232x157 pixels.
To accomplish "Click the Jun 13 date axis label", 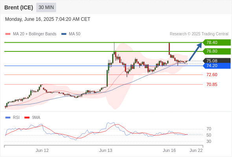I will point(106,150).
